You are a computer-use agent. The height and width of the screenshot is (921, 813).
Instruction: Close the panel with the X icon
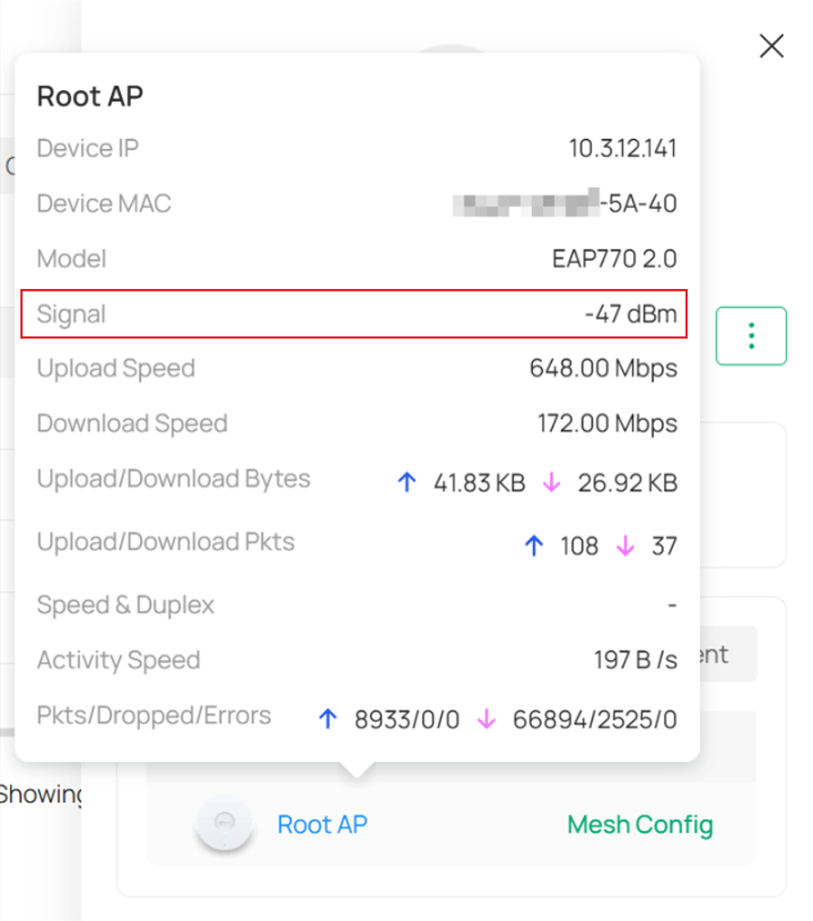[x=771, y=46]
